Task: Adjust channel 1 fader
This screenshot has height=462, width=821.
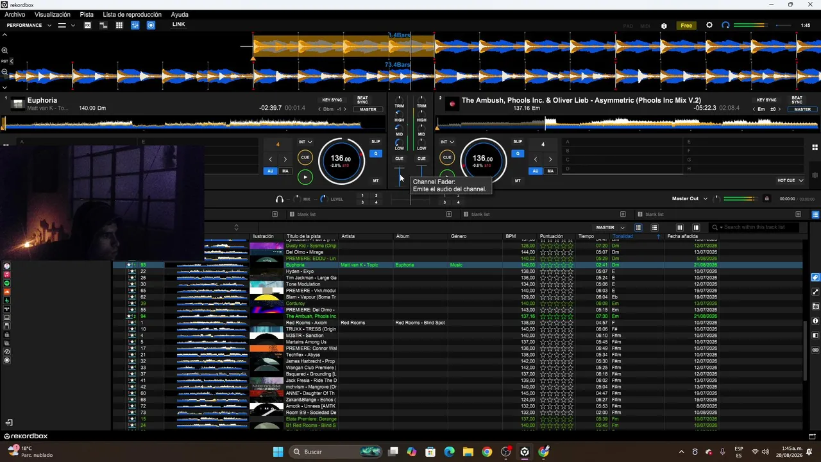Action: pyautogui.click(x=400, y=178)
